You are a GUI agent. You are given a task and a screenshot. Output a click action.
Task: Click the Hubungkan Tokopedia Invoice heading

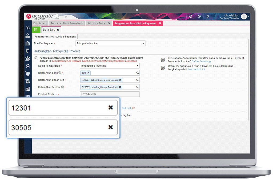[57, 51]
